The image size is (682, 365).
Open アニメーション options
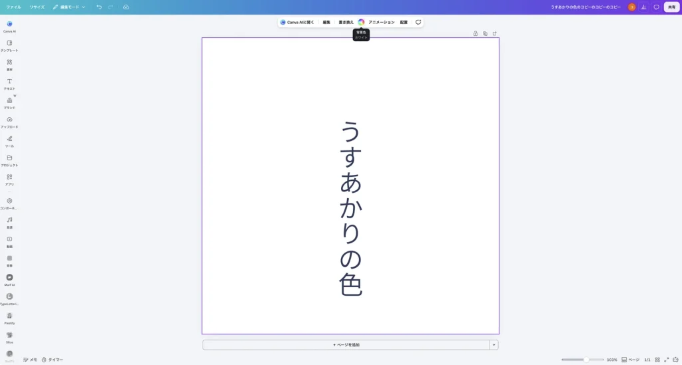point(382,22)
